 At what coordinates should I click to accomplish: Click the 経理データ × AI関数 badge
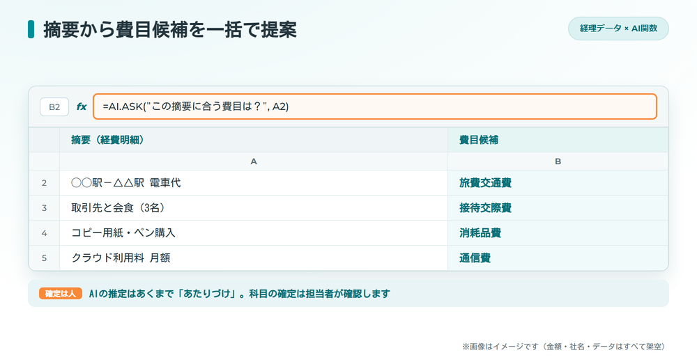click(618, 29)
